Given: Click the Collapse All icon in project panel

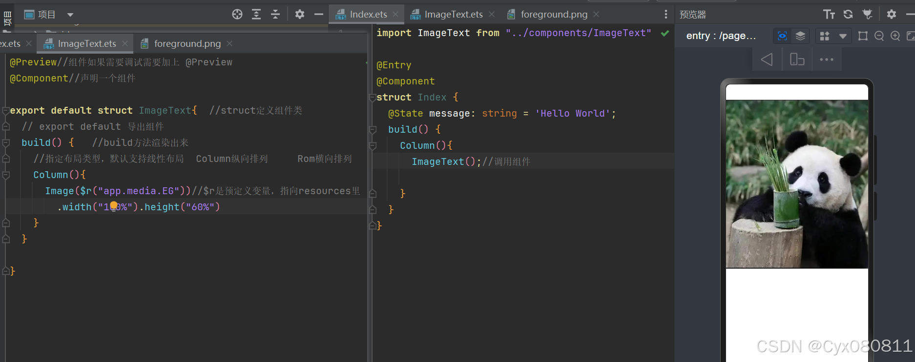Looking at the screenshot, I should [275, 15].
